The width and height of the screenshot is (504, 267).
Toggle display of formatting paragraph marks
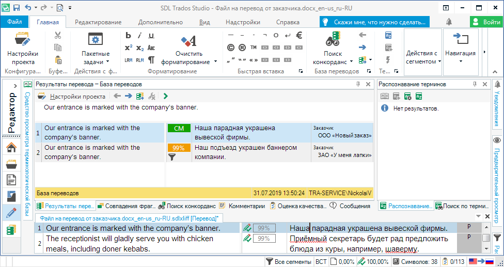[151, 59]
